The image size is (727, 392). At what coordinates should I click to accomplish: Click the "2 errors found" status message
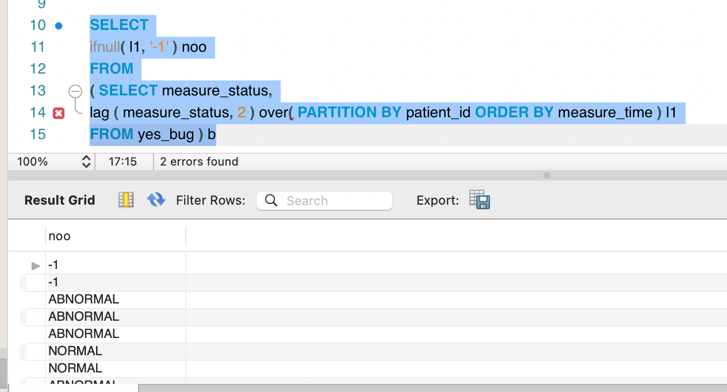coord(199,162)
